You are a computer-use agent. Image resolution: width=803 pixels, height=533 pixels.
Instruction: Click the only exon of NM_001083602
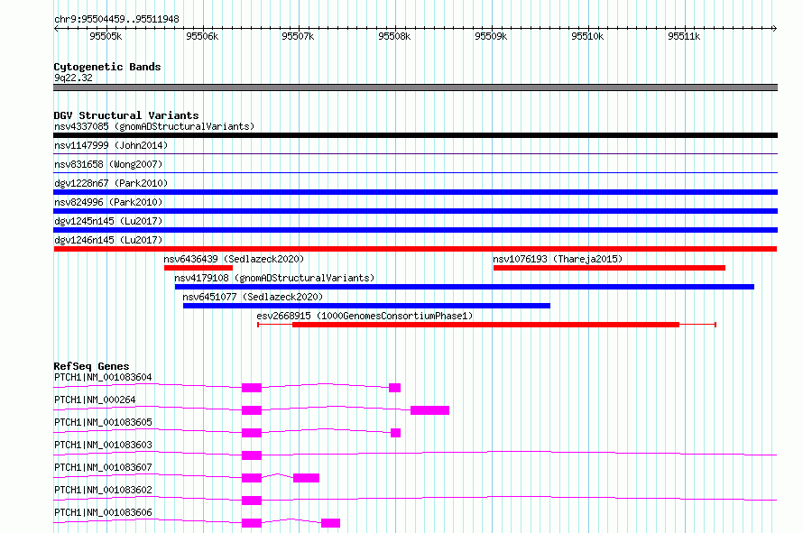(252, 501)
